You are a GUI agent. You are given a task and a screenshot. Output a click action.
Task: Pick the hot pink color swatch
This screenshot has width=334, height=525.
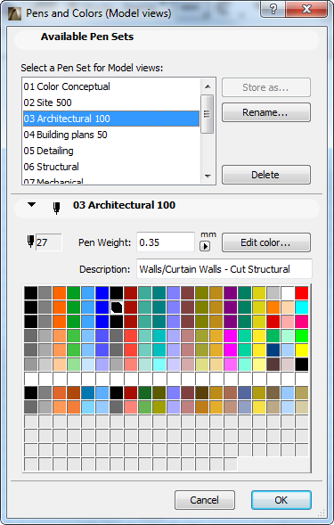[x=302, y=322]
